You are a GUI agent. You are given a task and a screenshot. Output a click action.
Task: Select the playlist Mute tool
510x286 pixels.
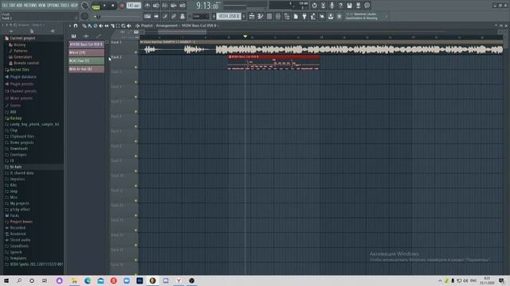(101, 25)
